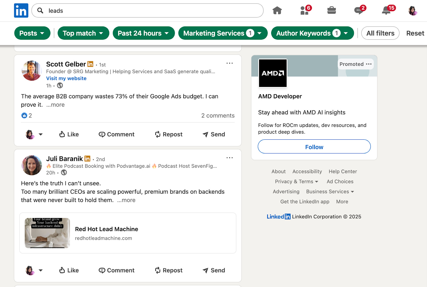Open Promoted ad options three dots
Screen dimensions: 427x287
click(x=369, y=64)
